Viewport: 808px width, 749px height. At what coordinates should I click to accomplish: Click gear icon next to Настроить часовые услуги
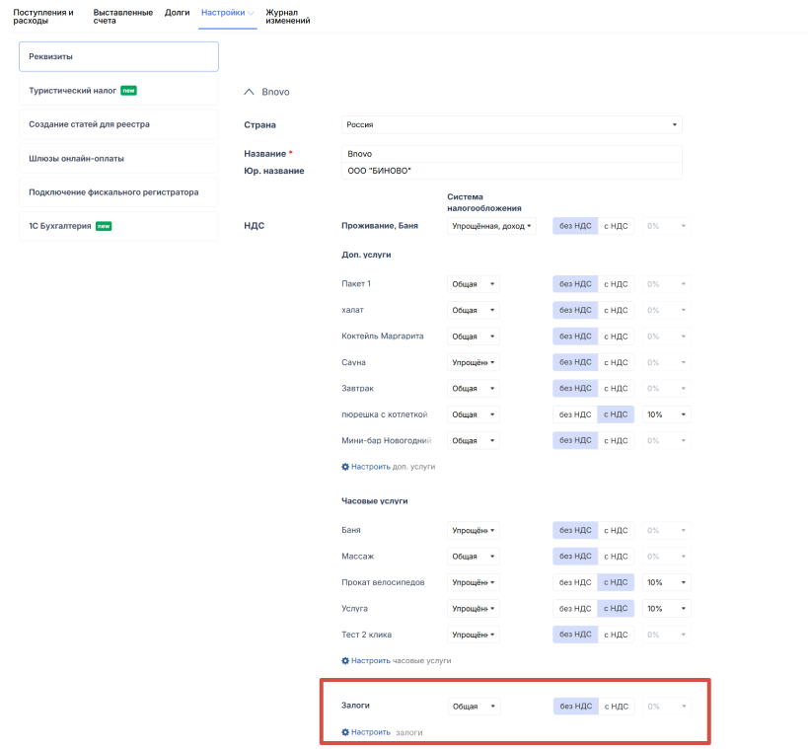[x=345, y=660]
